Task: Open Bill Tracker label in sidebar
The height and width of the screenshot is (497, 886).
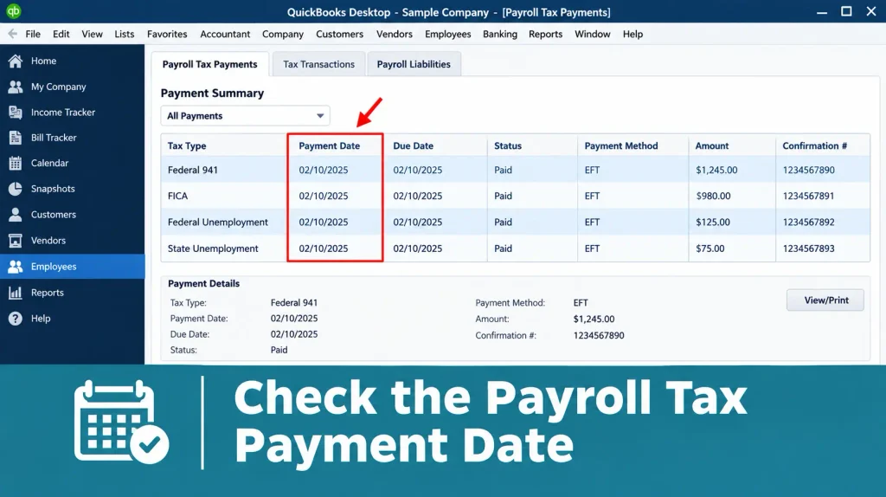Action: [54, 138]
